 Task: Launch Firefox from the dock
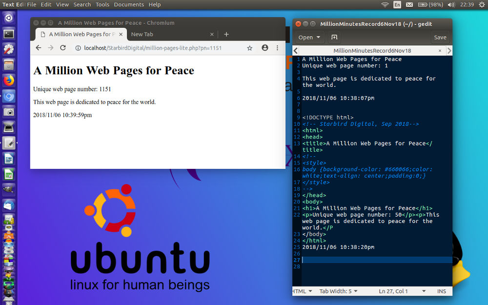pyautogui.click(x=9, y=81)
